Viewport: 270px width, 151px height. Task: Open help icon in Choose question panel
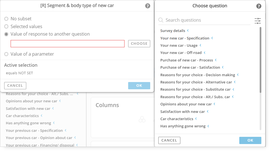[259, 6]
